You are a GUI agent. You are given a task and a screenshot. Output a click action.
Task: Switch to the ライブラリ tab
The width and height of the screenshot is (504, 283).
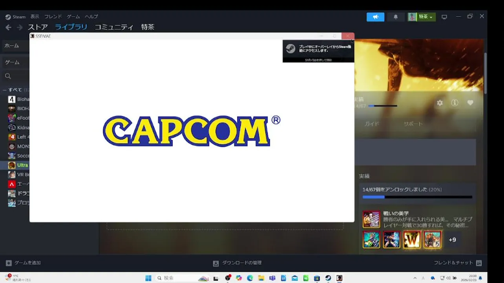(x=71, y=27)
